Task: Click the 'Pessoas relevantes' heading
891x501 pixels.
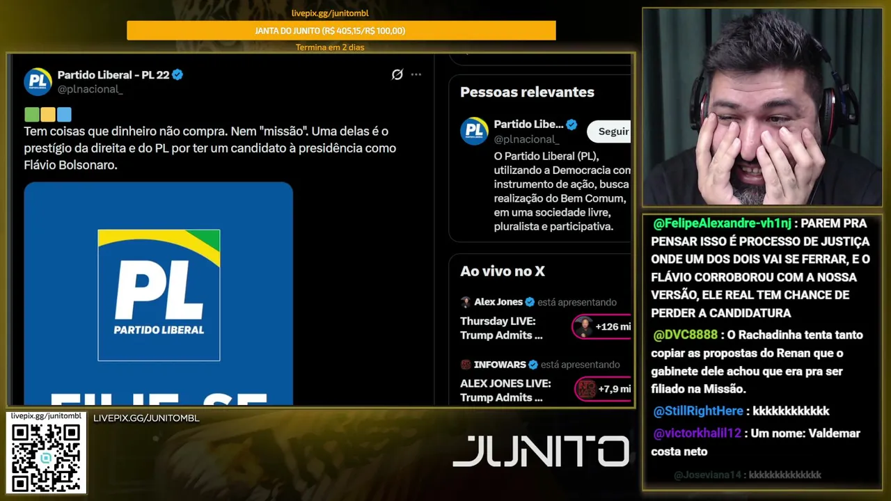Action: (527, 92)
